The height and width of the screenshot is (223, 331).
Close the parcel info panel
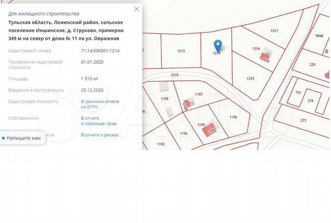click(137, 9)
